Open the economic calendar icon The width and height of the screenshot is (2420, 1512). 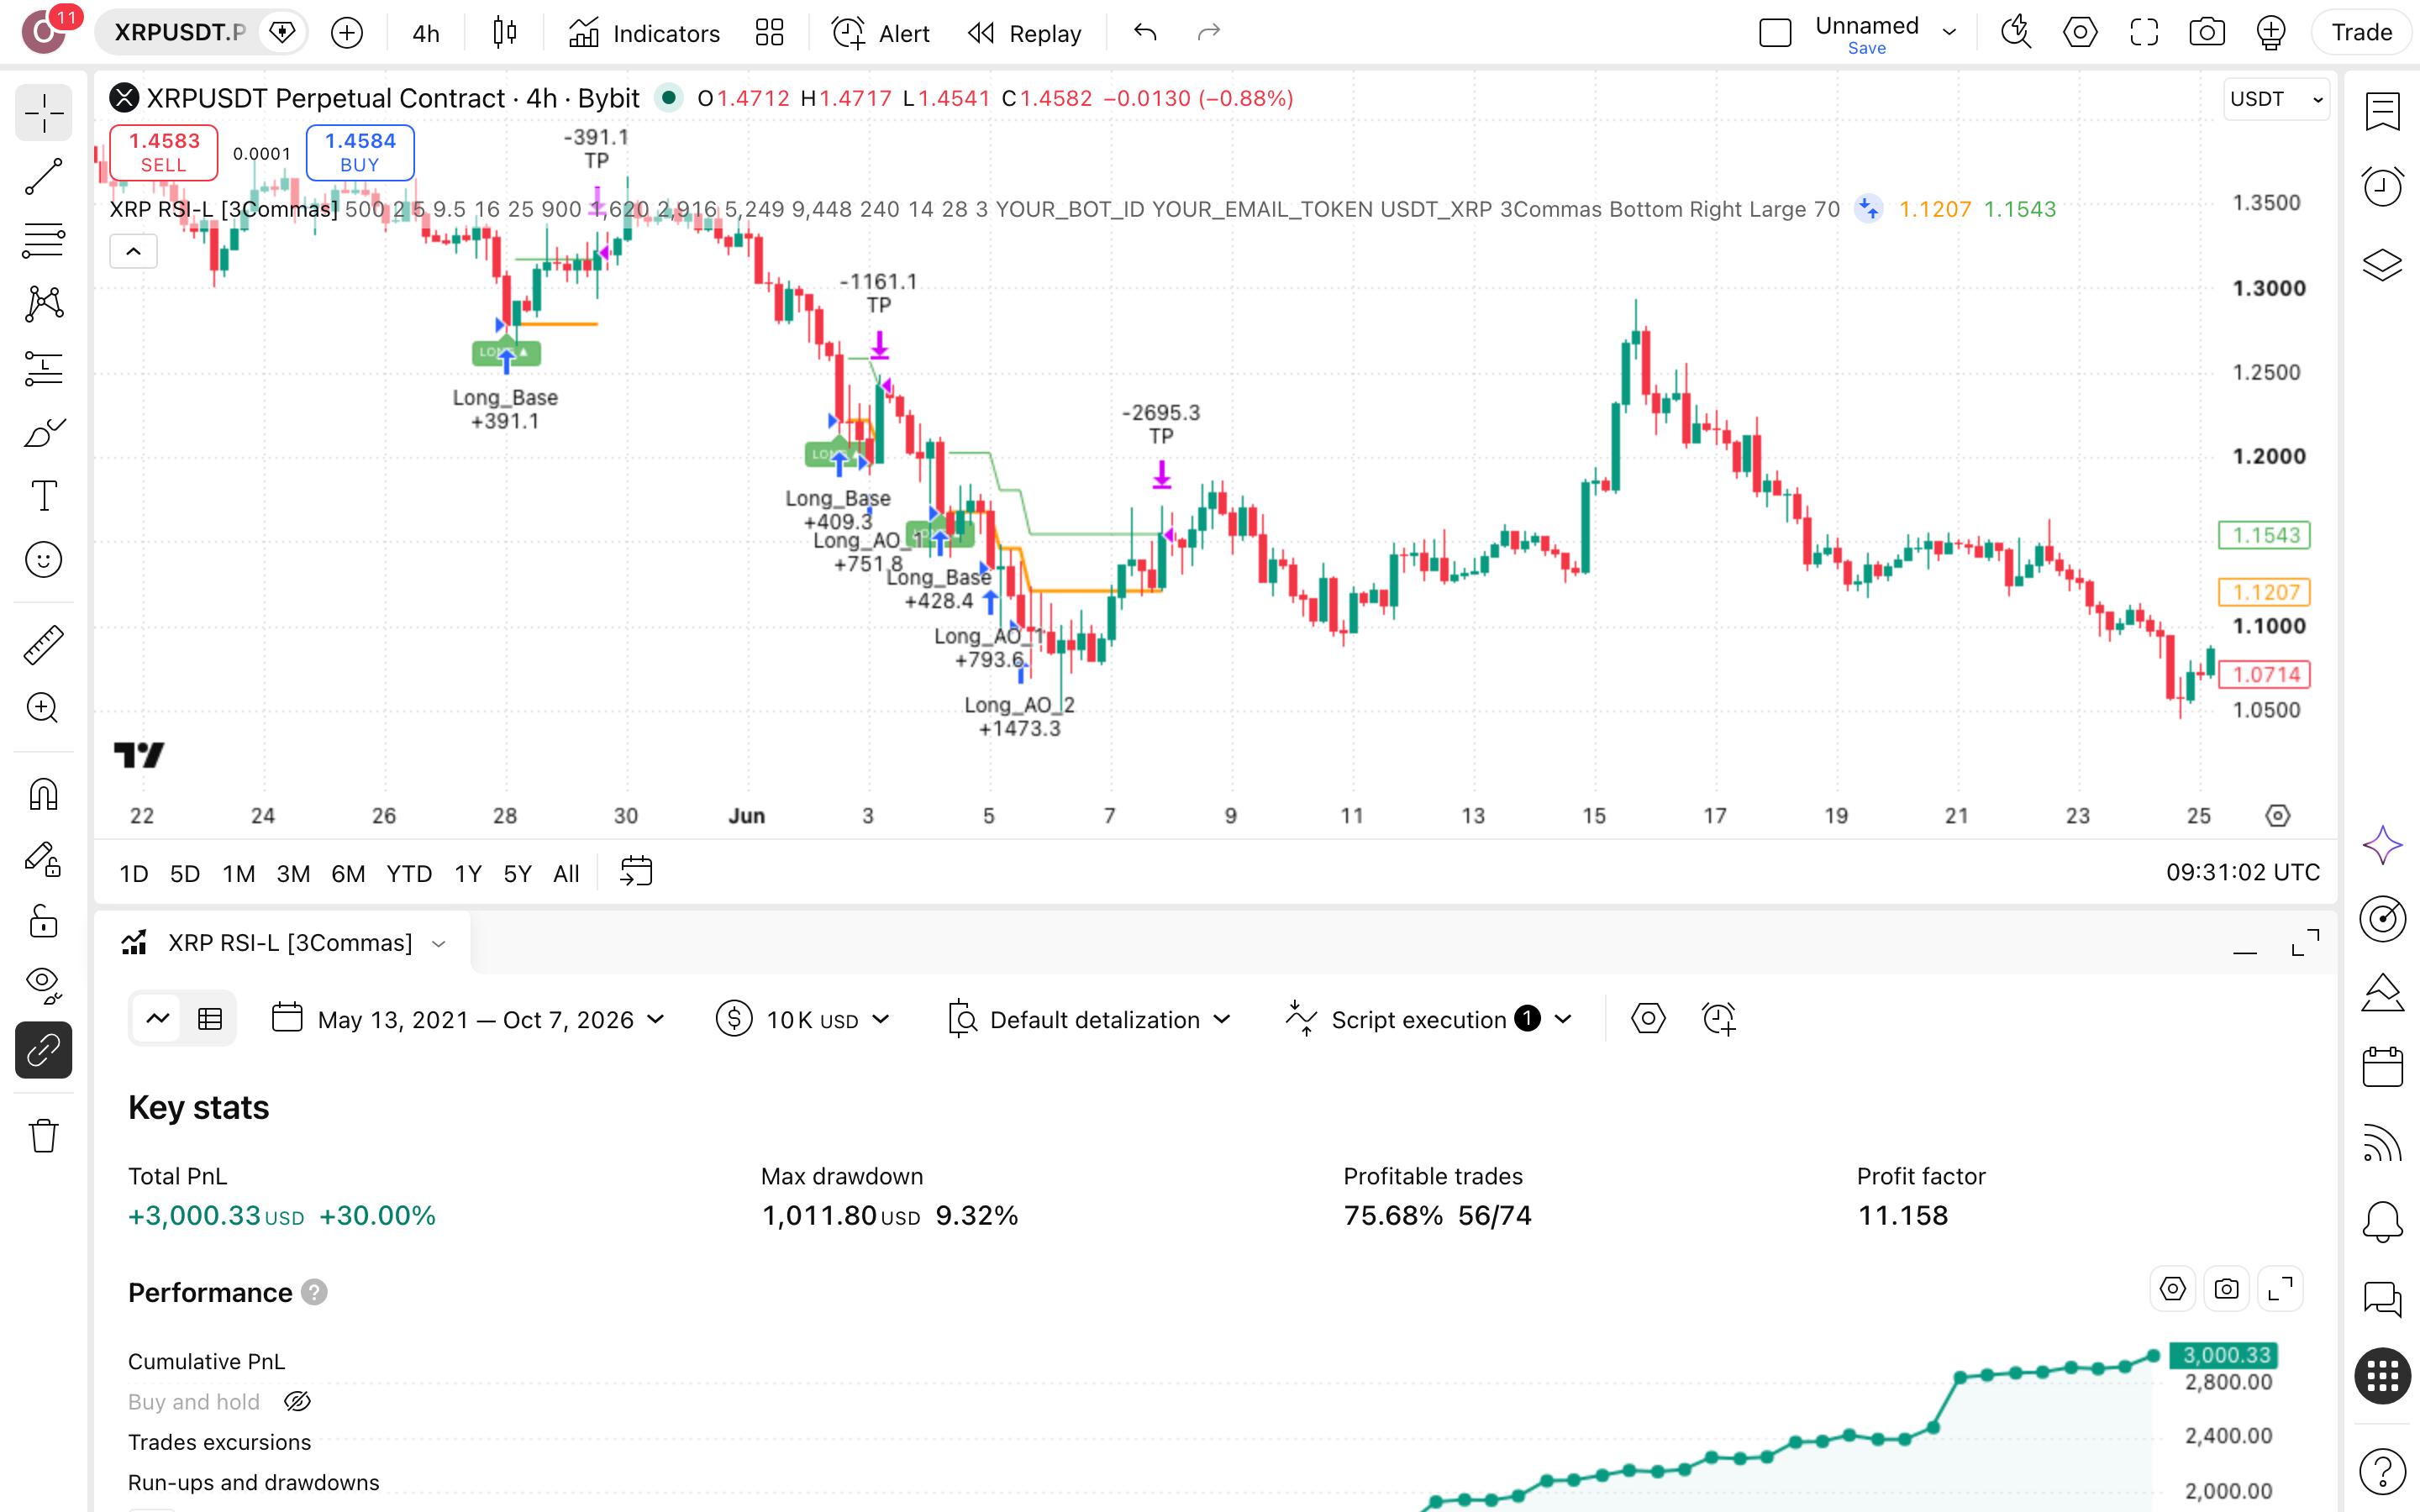click(2383, 1067)
